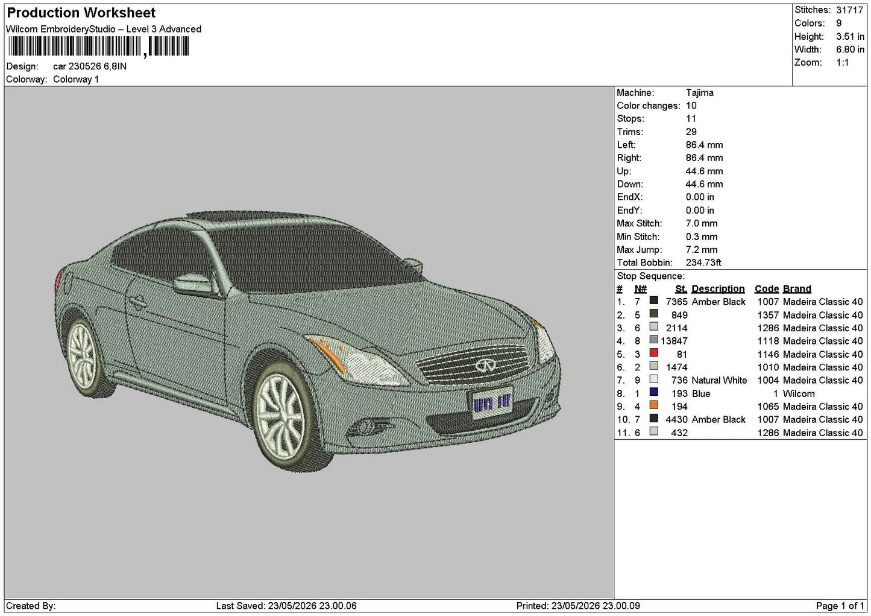Select the Min Stitch value '0.3 mm'
This screenshot has width=871, height=616.
tap(702, 237)
